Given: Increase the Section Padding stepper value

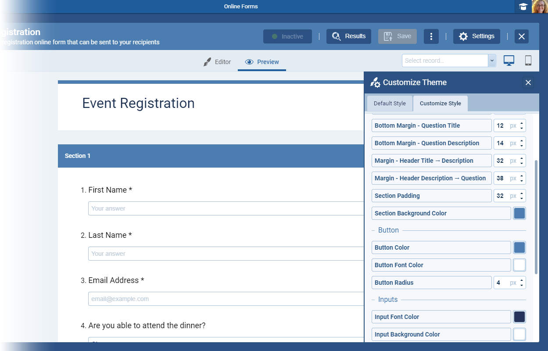Looking at the screenshot, I should pyautogui.click(x=522, y=193).
